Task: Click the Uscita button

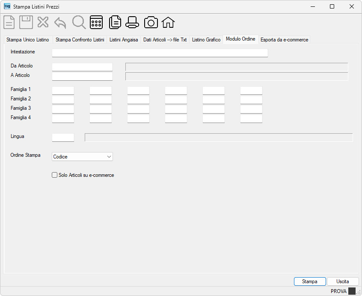Action: click(343, 281)
